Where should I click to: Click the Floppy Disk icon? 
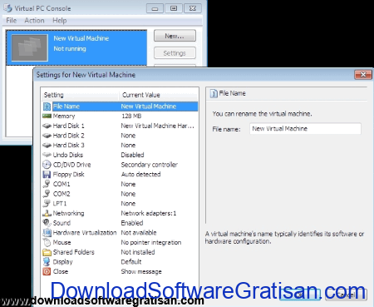pos(47,174)
